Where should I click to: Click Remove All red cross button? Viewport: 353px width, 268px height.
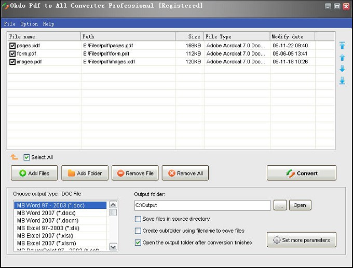click(x=185, y=173)
